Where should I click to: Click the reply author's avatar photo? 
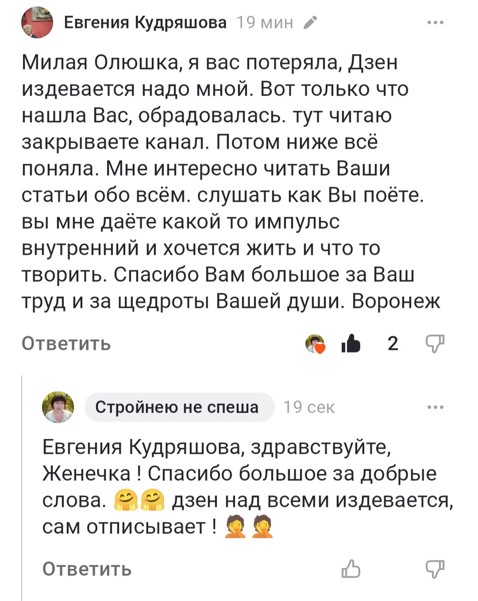(58, 407)
